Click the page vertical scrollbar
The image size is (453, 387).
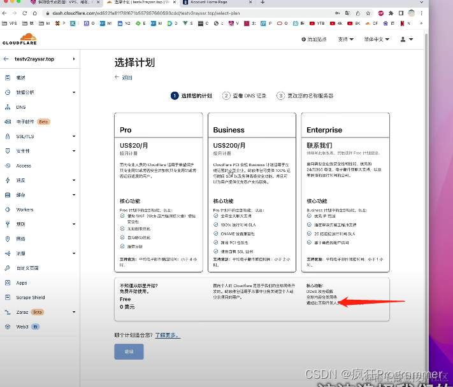pos(426,202)
